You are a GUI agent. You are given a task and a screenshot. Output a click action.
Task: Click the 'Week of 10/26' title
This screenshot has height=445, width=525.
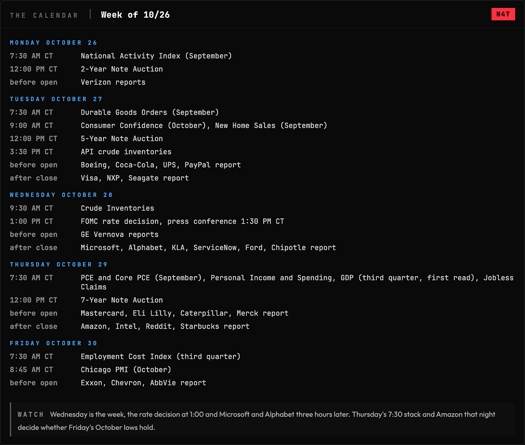click(135, 15)
